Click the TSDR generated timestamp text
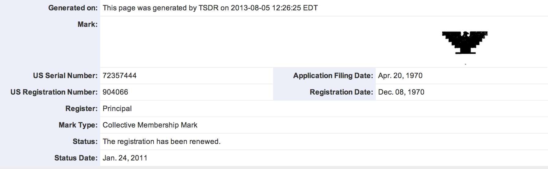Screen dimensions: 548x169 210,8
